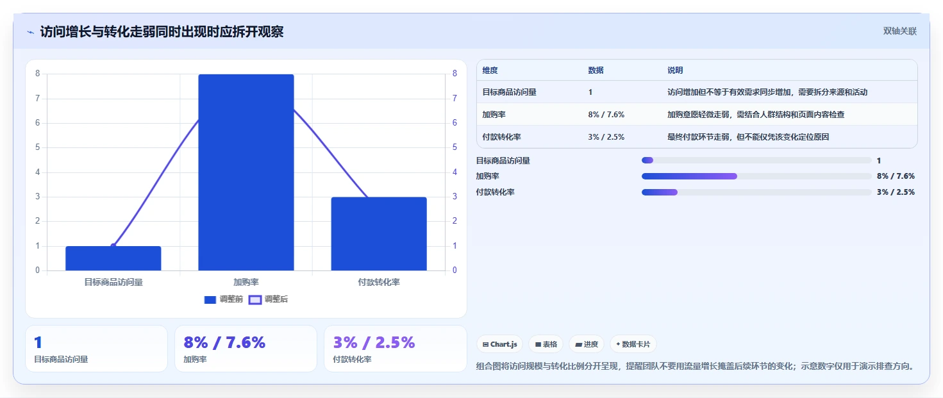Viewport: 943px width, 398px height.
Task: Click the 目标商品访问量 x-axis label
Action: [x=113, y=282]
